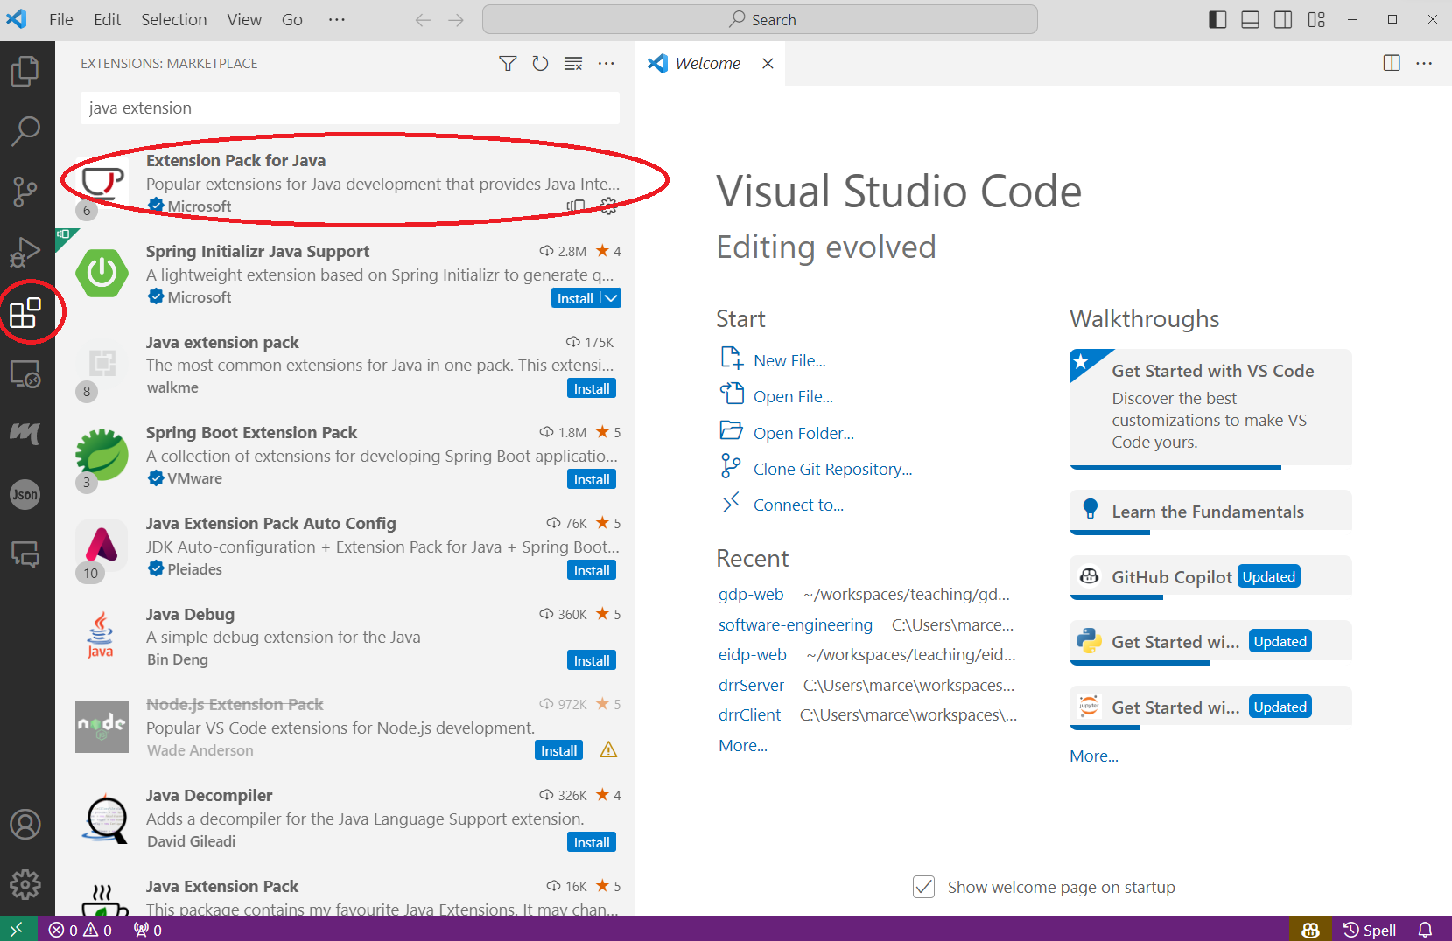Install Java Decompiler extension

(592, 842)
